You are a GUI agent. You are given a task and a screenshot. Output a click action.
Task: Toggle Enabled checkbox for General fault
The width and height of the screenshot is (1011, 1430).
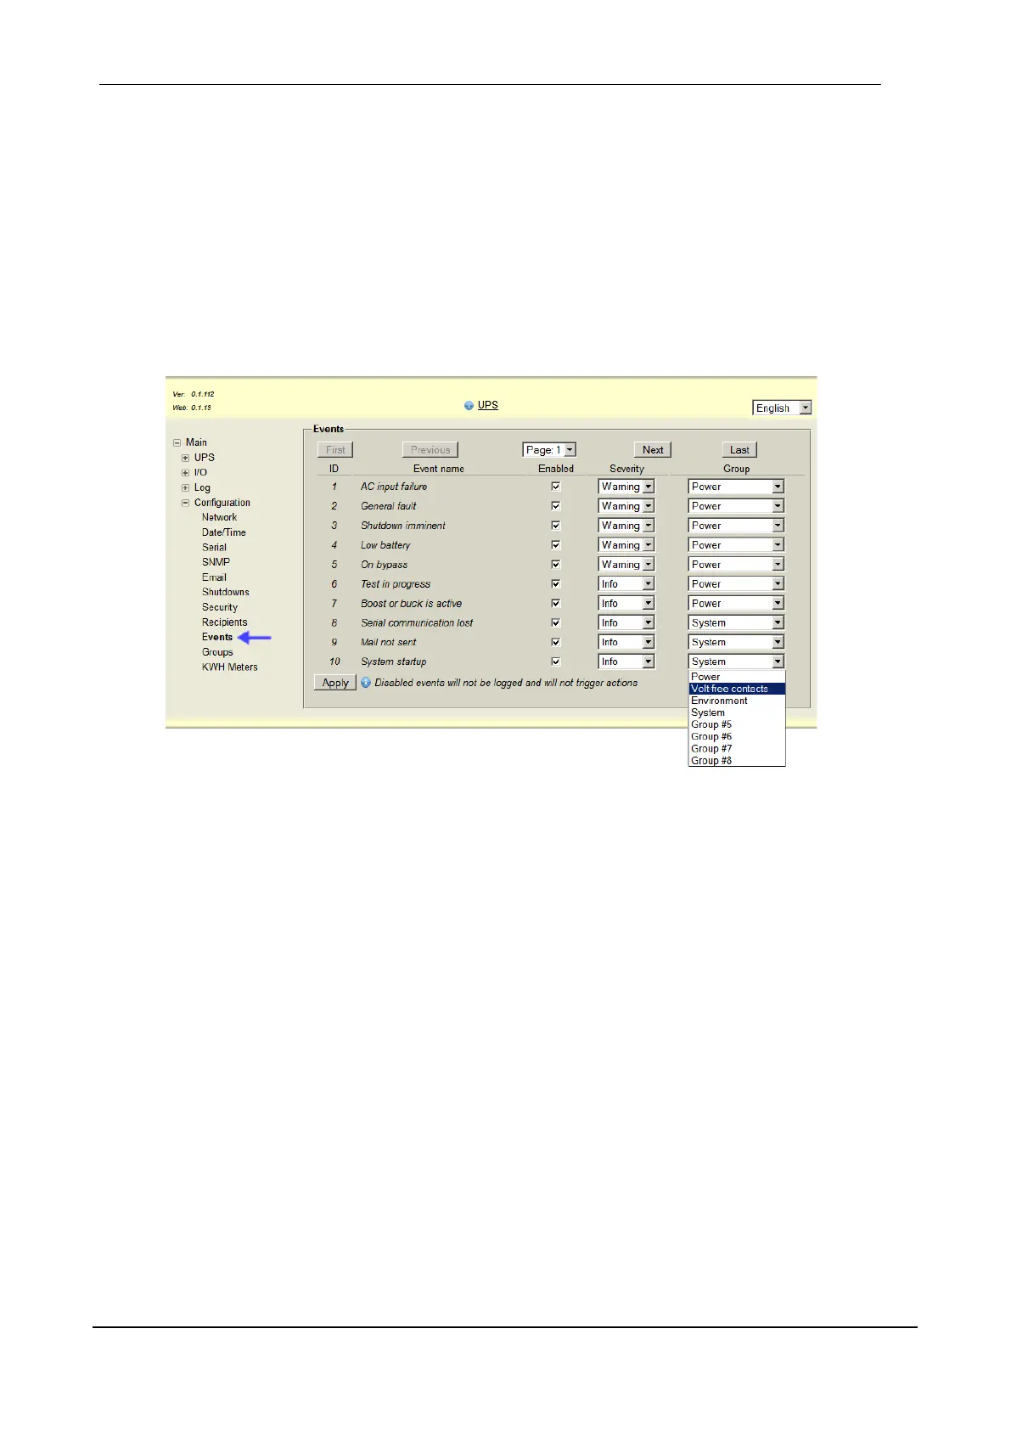click(556, 506)
